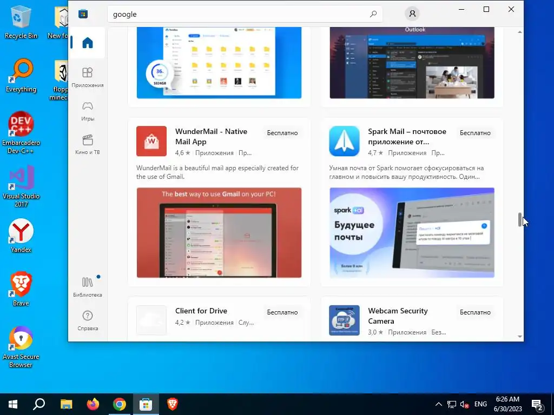The height and width of the screenshot is (415, 554).
Task: Switch the ENG input language
Action: click(480, 404)
